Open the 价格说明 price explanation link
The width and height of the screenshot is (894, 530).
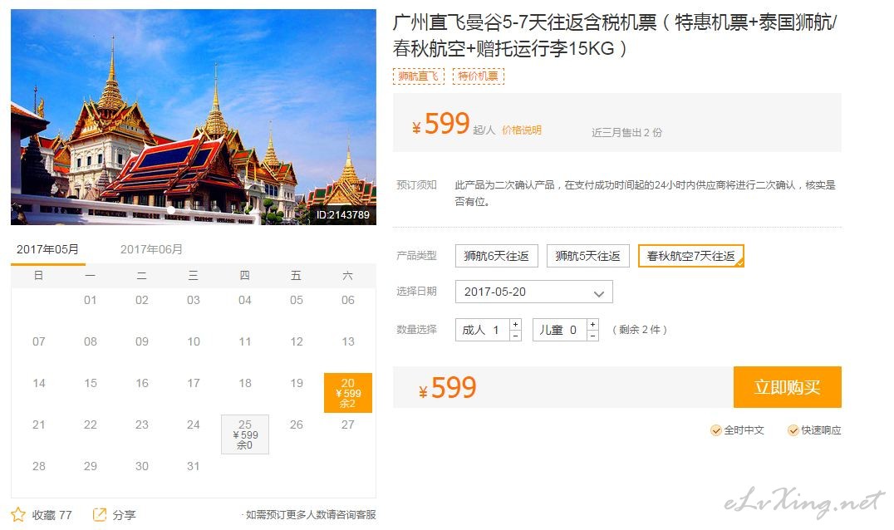(x=522, y=130)
